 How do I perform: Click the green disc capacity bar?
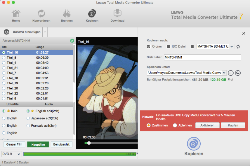click(x=79, y=154)
